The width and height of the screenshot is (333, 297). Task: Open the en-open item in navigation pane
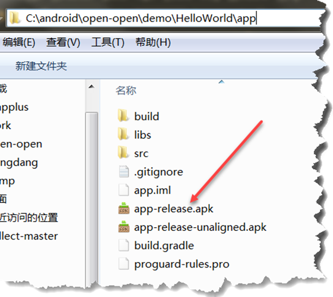point(21,144)
